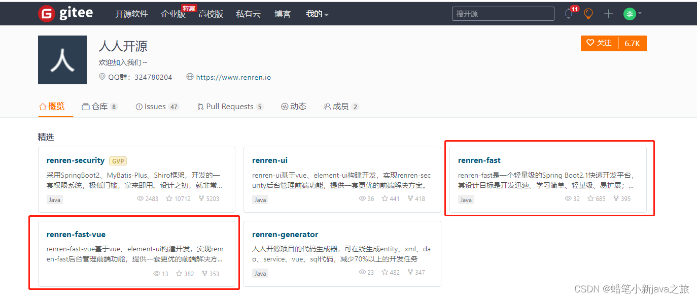Click renren-fast fork icon

click(616, 198)
